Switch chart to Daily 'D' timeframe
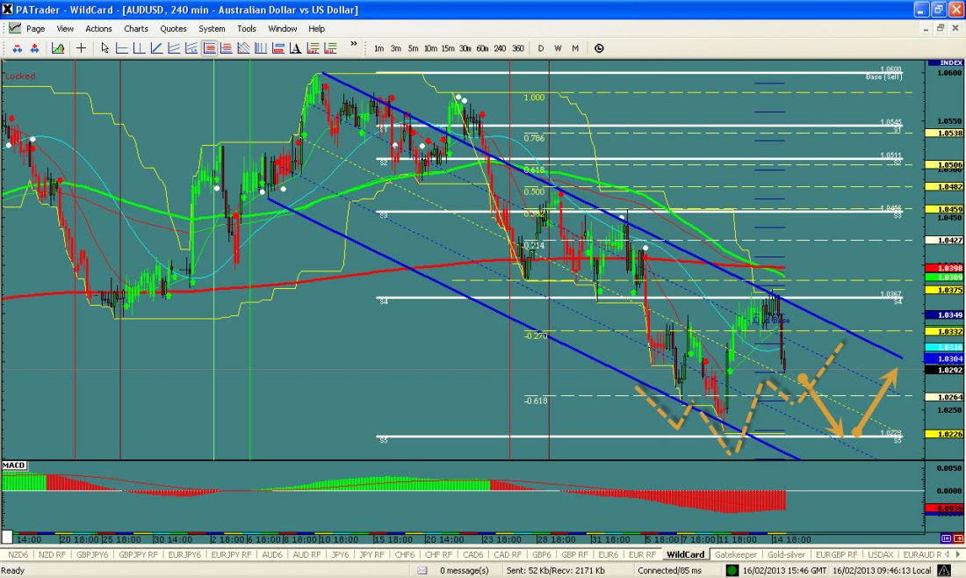This screenshot has height=578, width=966. coord(541,48)
